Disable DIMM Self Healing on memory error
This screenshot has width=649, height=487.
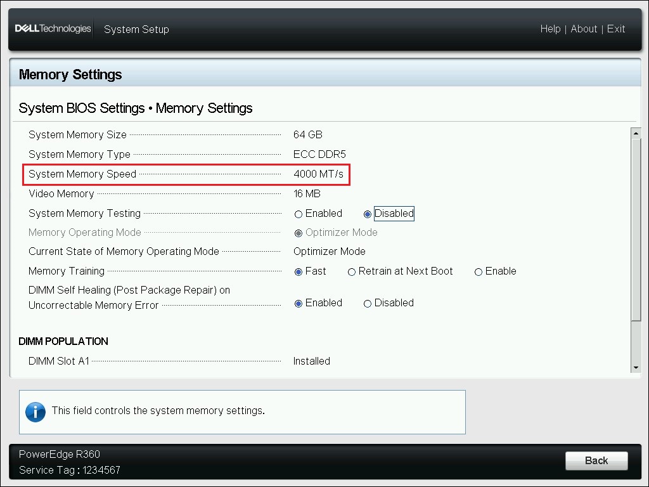click(368, 303)
